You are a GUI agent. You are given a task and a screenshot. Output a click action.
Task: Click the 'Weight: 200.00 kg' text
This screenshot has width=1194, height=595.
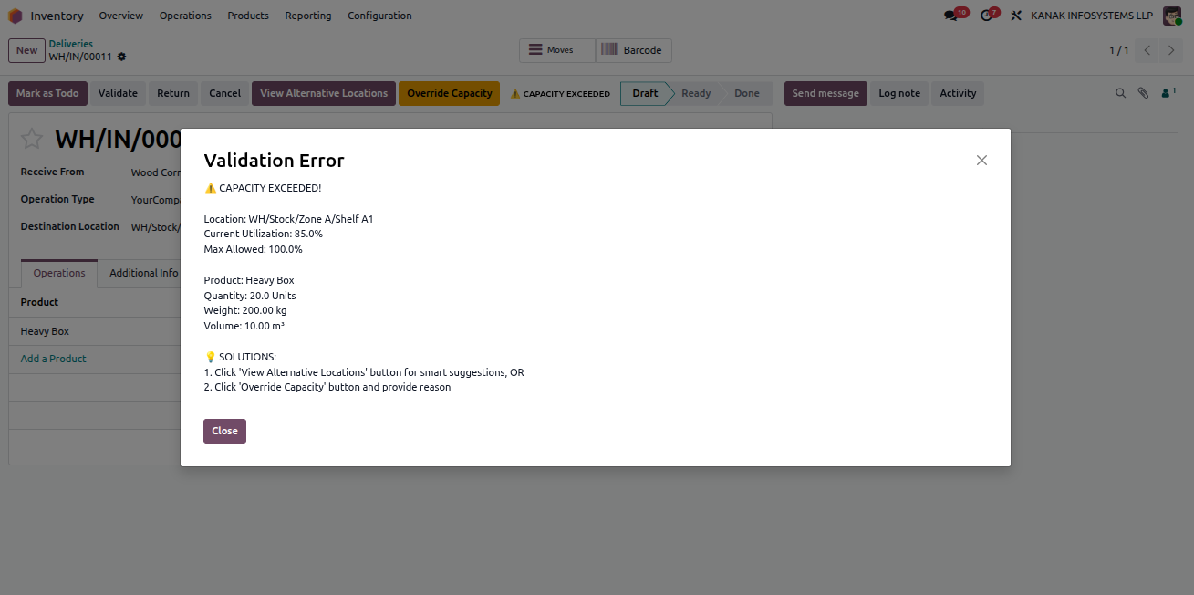[x=245, y=310]
